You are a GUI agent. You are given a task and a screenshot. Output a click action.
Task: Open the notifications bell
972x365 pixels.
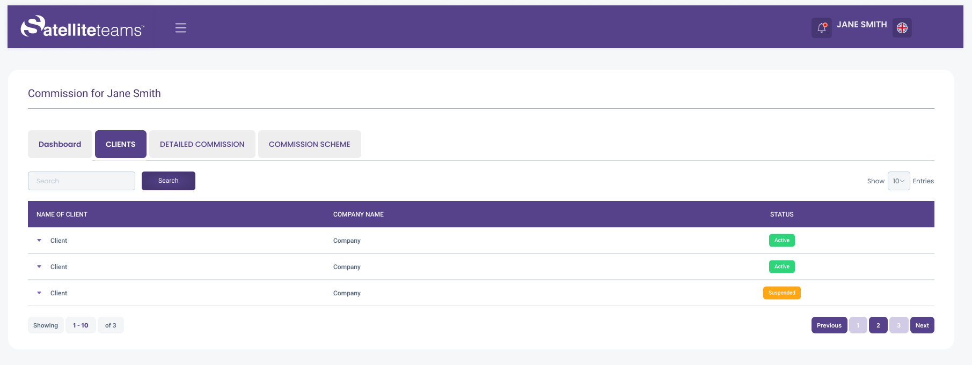pyautogui.click(x=821, y=28)
